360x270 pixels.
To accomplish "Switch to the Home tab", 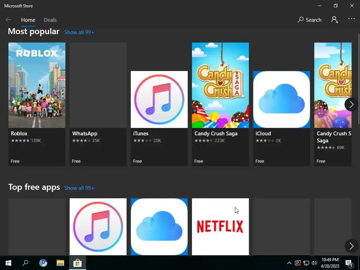I will coord(28,20).
